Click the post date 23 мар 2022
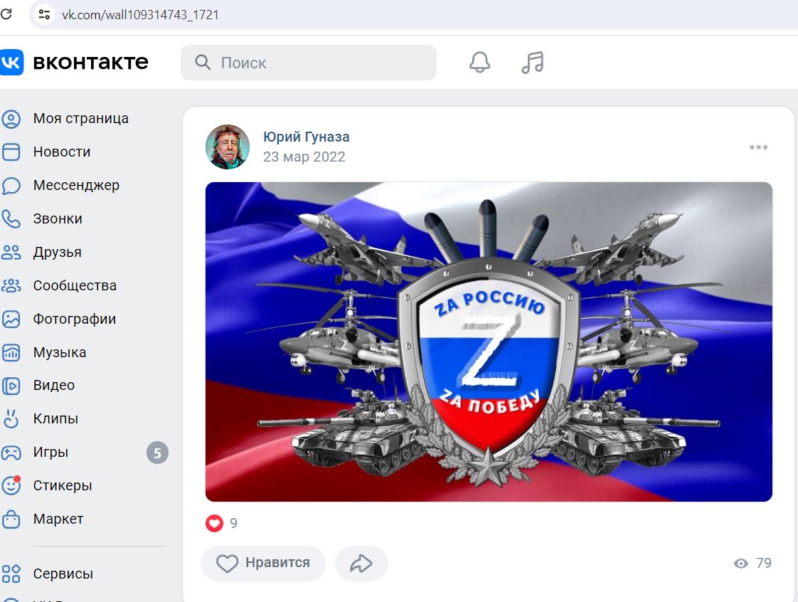798x602 pixels. coord(304,157)
